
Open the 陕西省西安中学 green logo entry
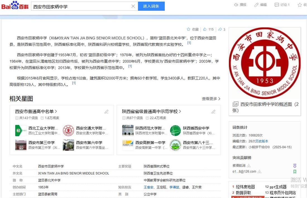pyautogui.click(x=176, y=131)
